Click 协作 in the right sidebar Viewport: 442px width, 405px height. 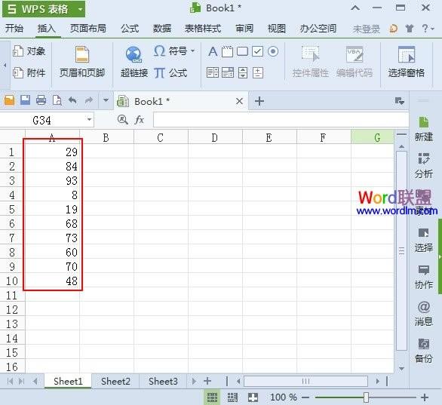pos(423,277)
